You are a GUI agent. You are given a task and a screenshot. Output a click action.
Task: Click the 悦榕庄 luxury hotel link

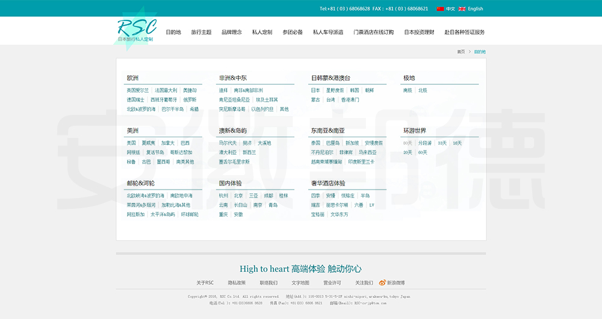coord(348,196)
